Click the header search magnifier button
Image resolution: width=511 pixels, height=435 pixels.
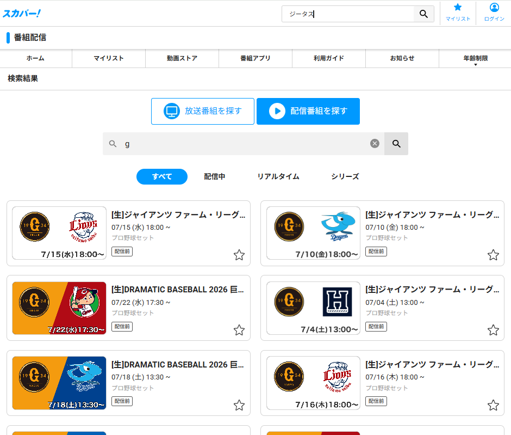(423, 14)
